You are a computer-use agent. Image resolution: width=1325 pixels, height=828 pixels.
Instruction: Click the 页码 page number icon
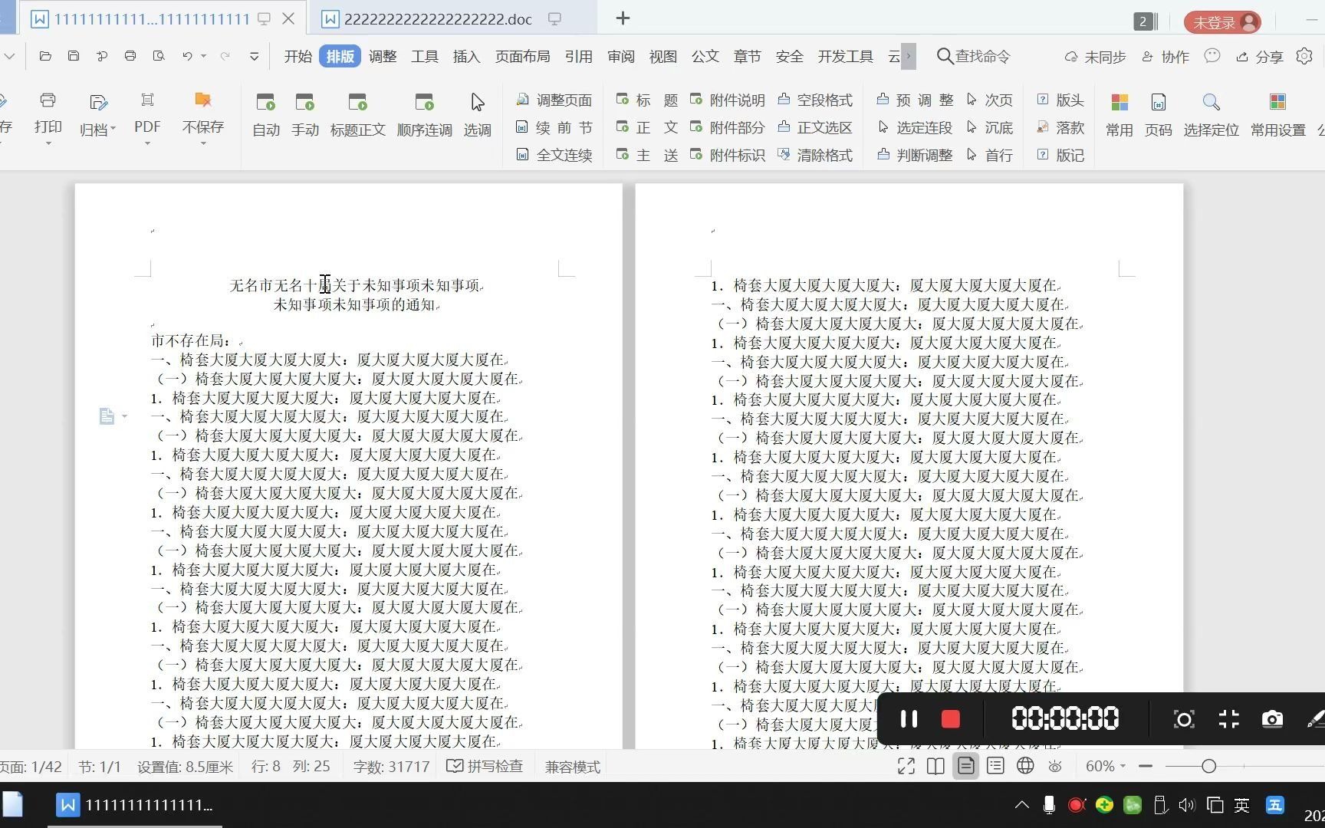point(1158,113)
